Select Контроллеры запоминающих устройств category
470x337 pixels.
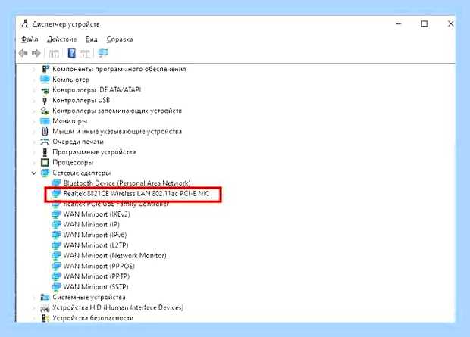117,111
